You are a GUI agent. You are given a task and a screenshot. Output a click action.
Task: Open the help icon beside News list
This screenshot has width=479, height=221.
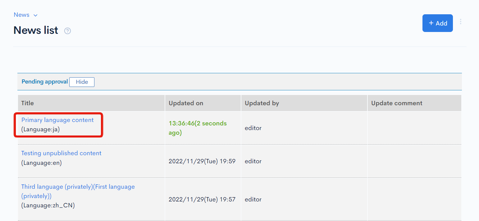point(67,31)
